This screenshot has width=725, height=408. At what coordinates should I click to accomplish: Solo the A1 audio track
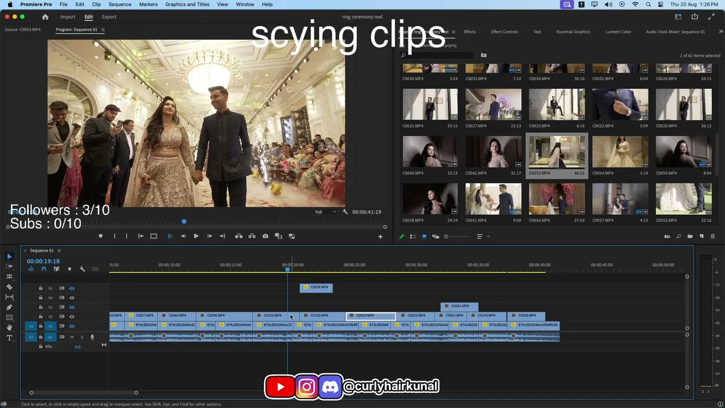point(82,337)
